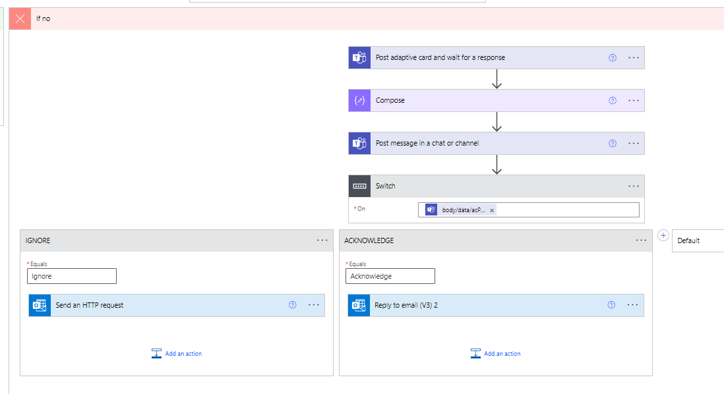Click the Teams icon inside the body/data token

pos(431,210)
